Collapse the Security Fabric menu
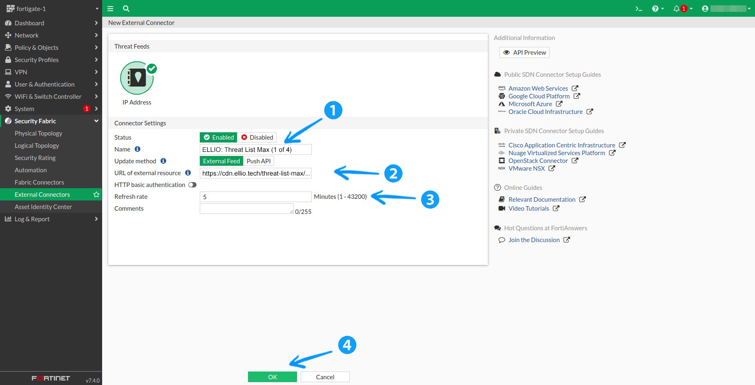 pos(96,121)
